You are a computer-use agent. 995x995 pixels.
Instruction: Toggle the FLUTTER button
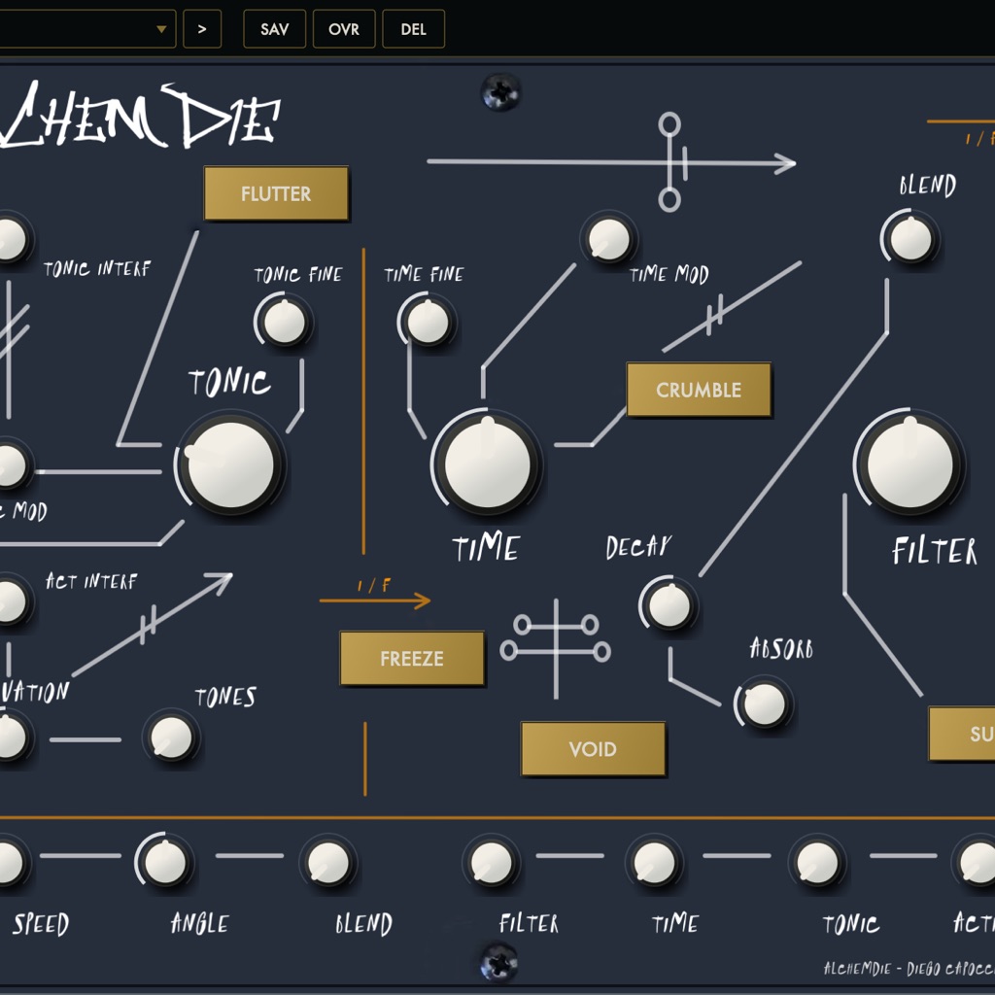click(x=276, y=193)
